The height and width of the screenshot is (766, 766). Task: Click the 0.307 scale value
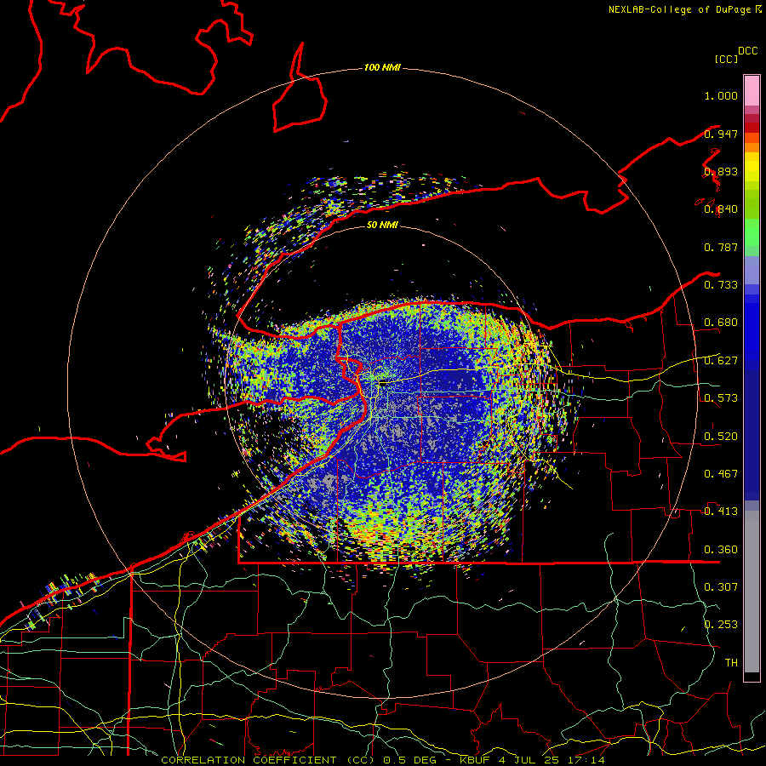coord(721,587)
